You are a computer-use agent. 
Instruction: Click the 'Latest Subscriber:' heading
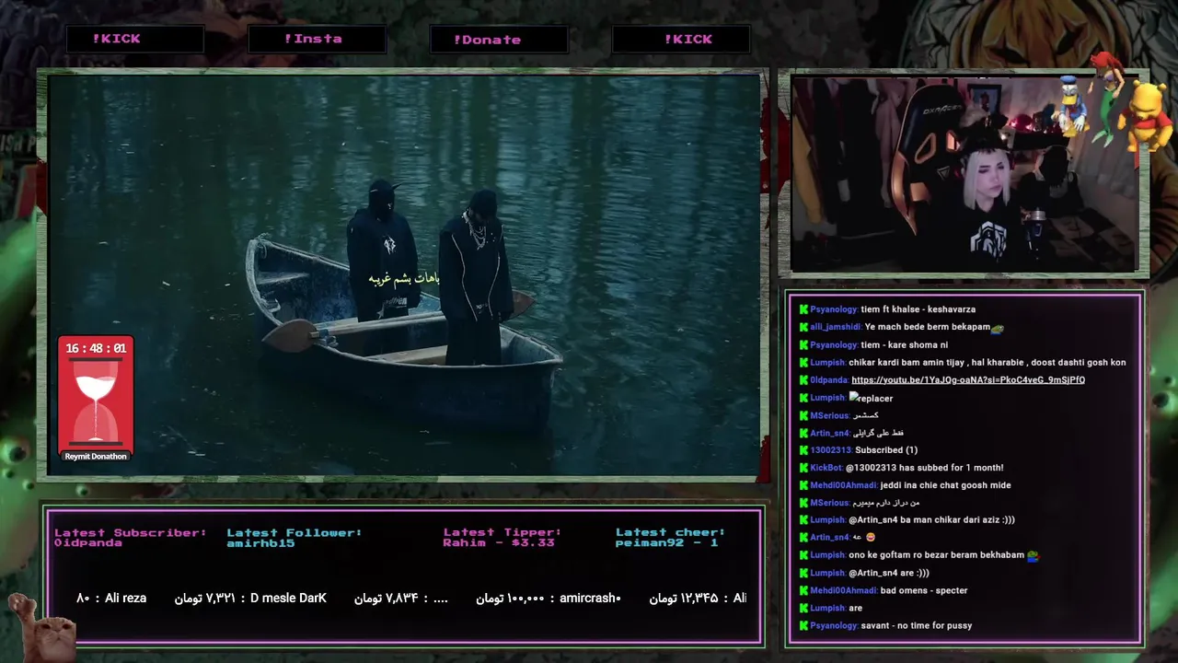click(x=130, y=532)
